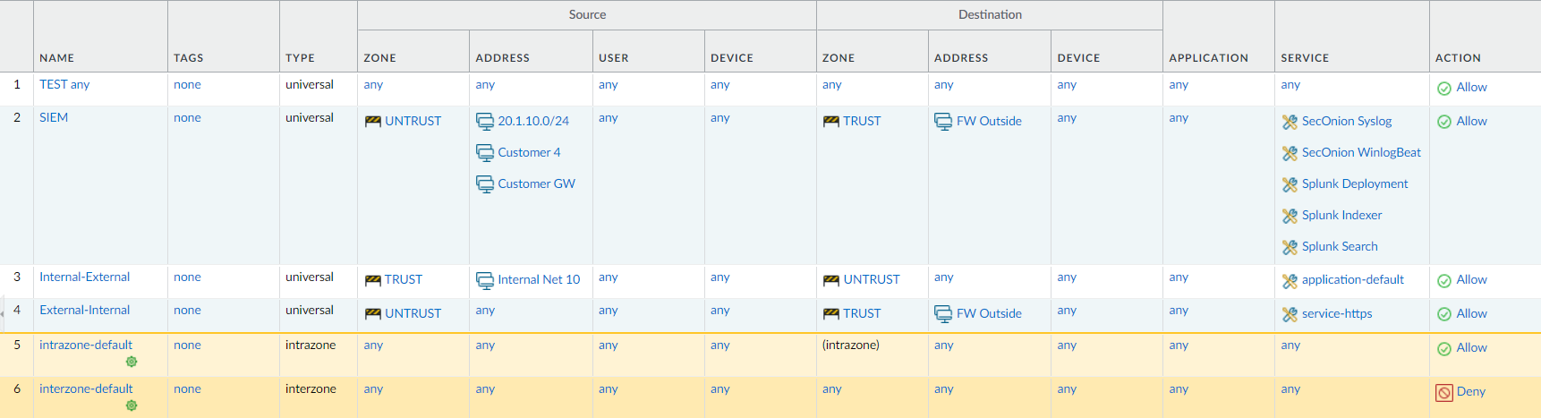1541x418 pixels.
Task: Click the SecOnion Syslog service icon
Action: (x=1290, y=122)
